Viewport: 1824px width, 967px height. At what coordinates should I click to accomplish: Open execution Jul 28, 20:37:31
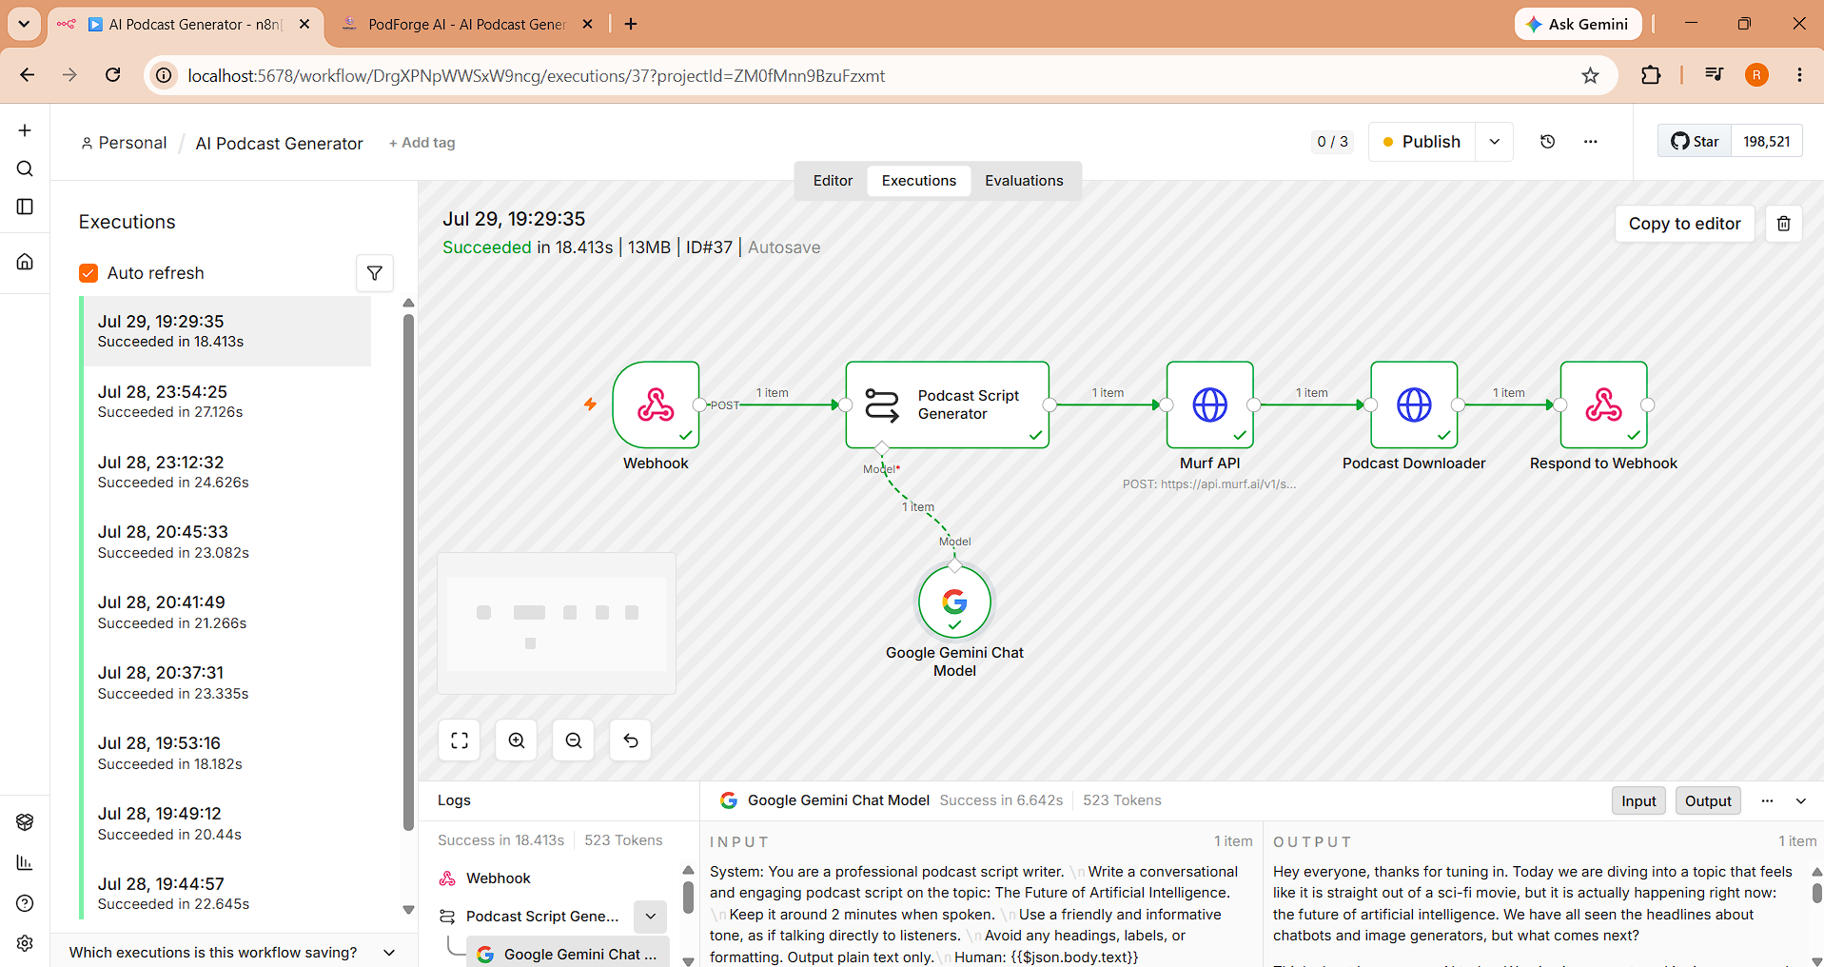point(226,682)
